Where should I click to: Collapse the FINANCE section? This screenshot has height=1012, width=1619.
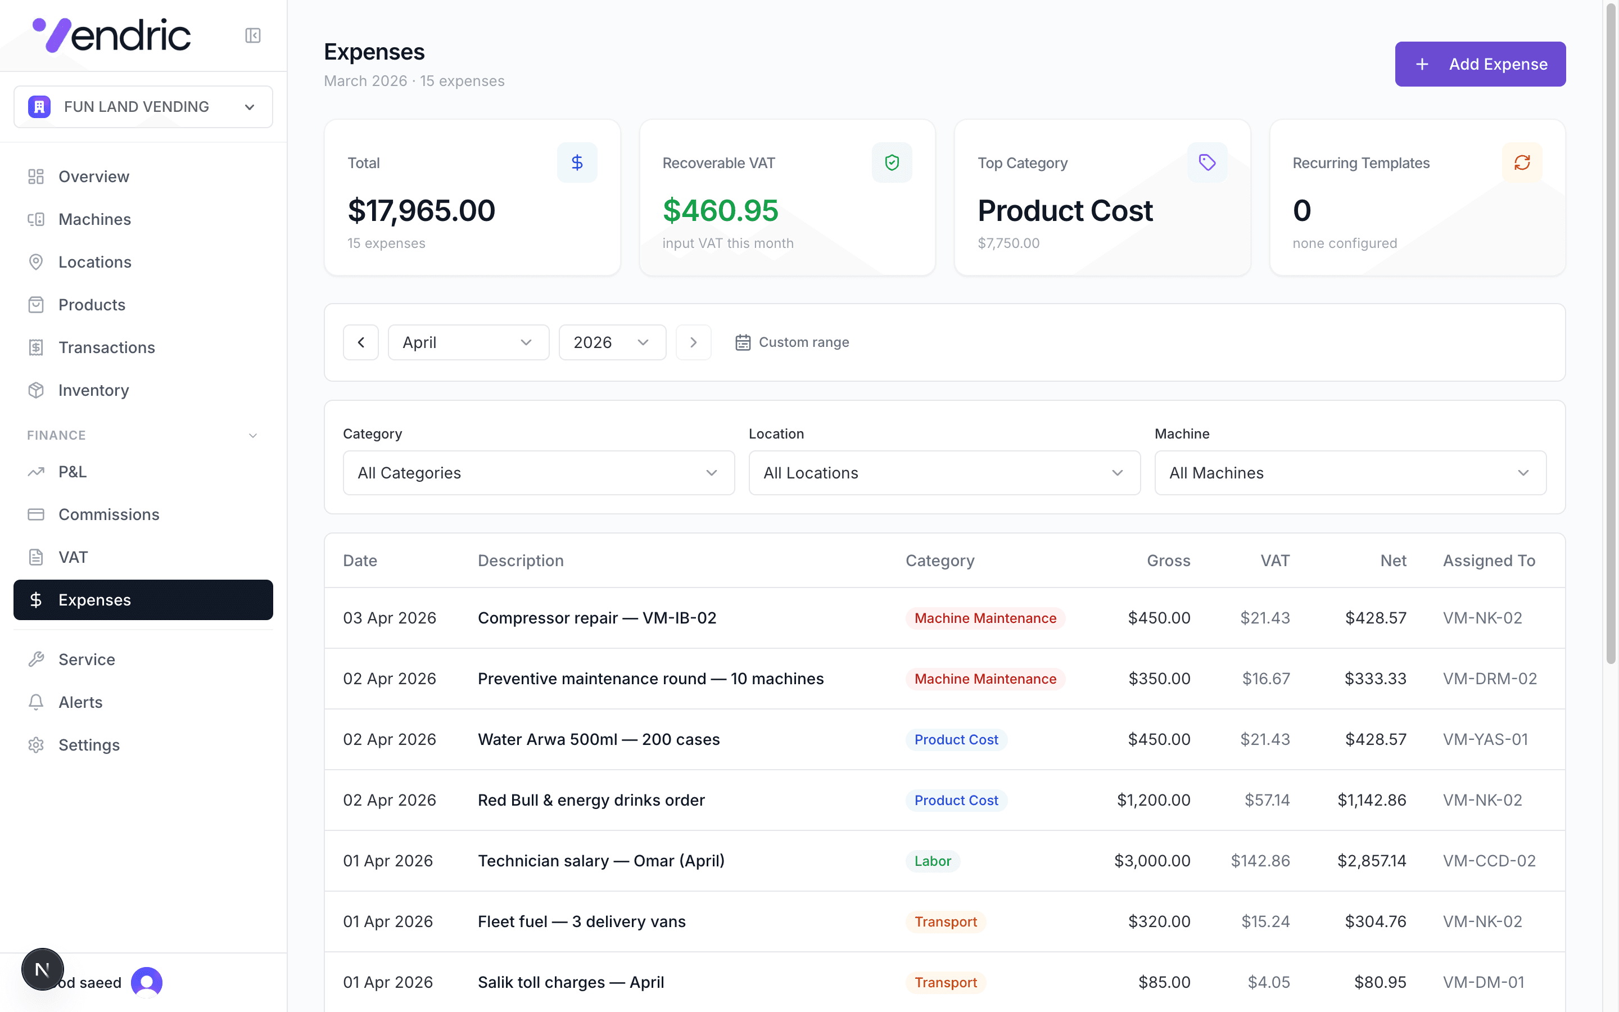tap(252, 436)
